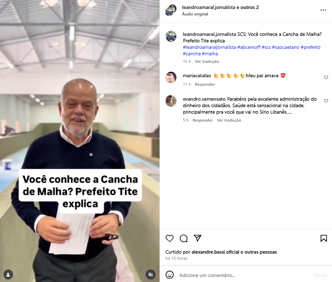Like the post with the heart icon
This screenshot has height=282, width=332.
click(x=169, y=238)
